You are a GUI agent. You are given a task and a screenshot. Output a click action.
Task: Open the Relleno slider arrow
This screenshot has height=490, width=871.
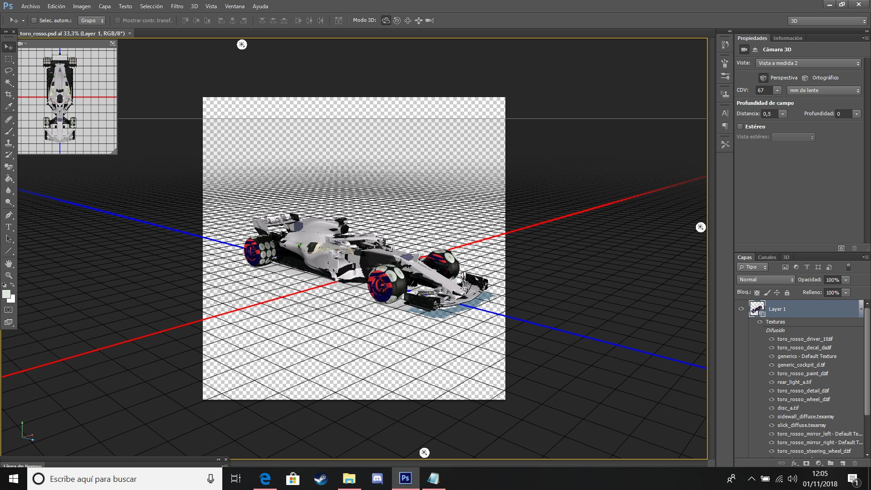tap(846, 293)
